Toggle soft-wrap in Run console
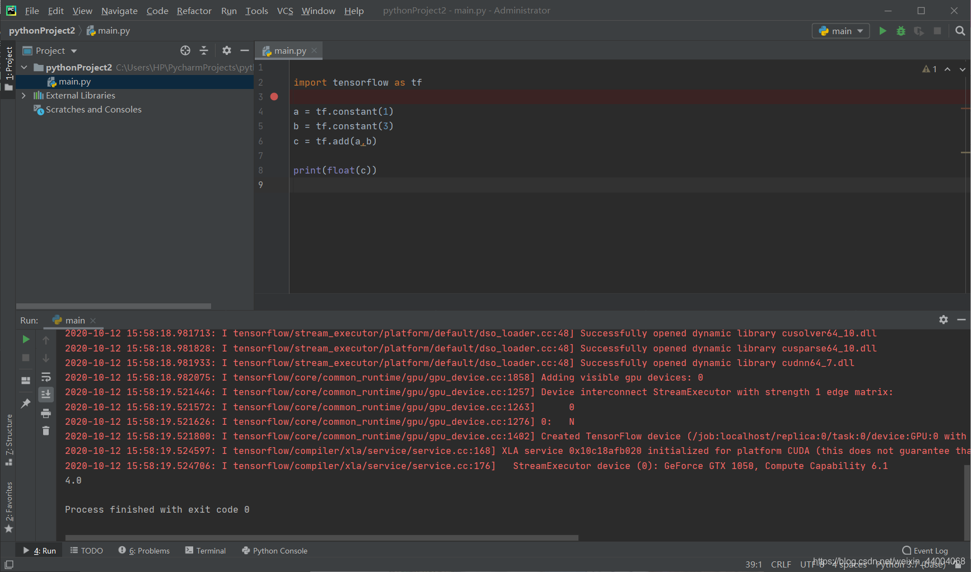971x572 pixels. click(46, 377)
